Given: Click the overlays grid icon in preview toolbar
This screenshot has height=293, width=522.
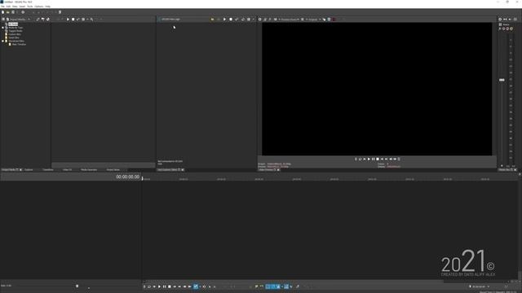Looking at the screenshot, I should [303, 20].
